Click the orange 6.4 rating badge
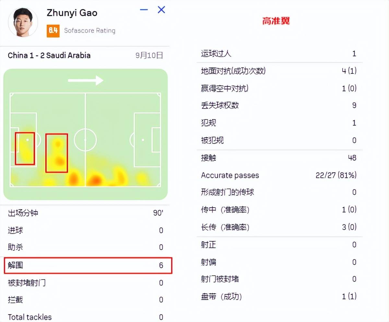The image size is (389, 322). coord(53,31)
